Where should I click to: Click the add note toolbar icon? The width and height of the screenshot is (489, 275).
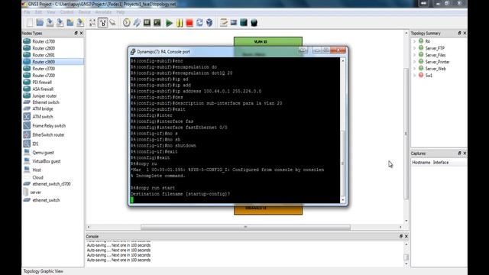coord(224,23)
